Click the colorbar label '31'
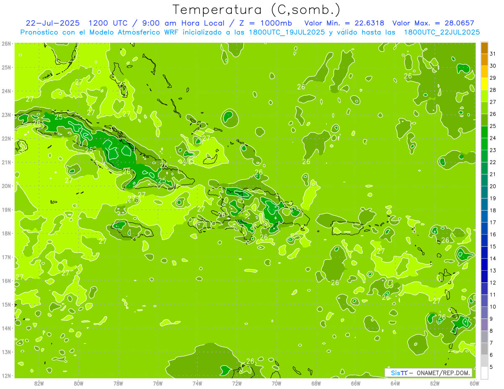 point(493,54)
